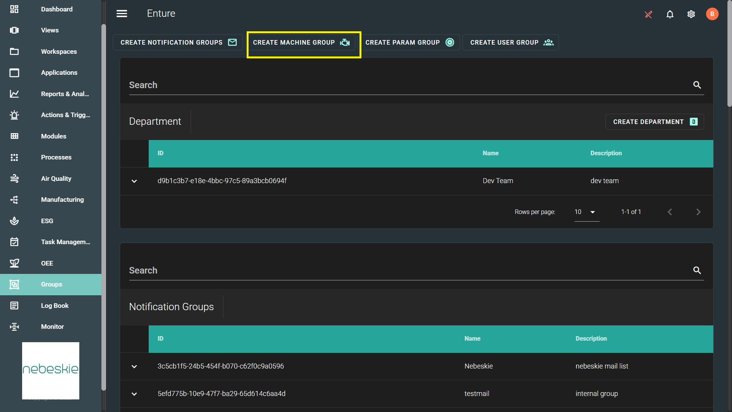Click Create Param Group button

point(409,42)
